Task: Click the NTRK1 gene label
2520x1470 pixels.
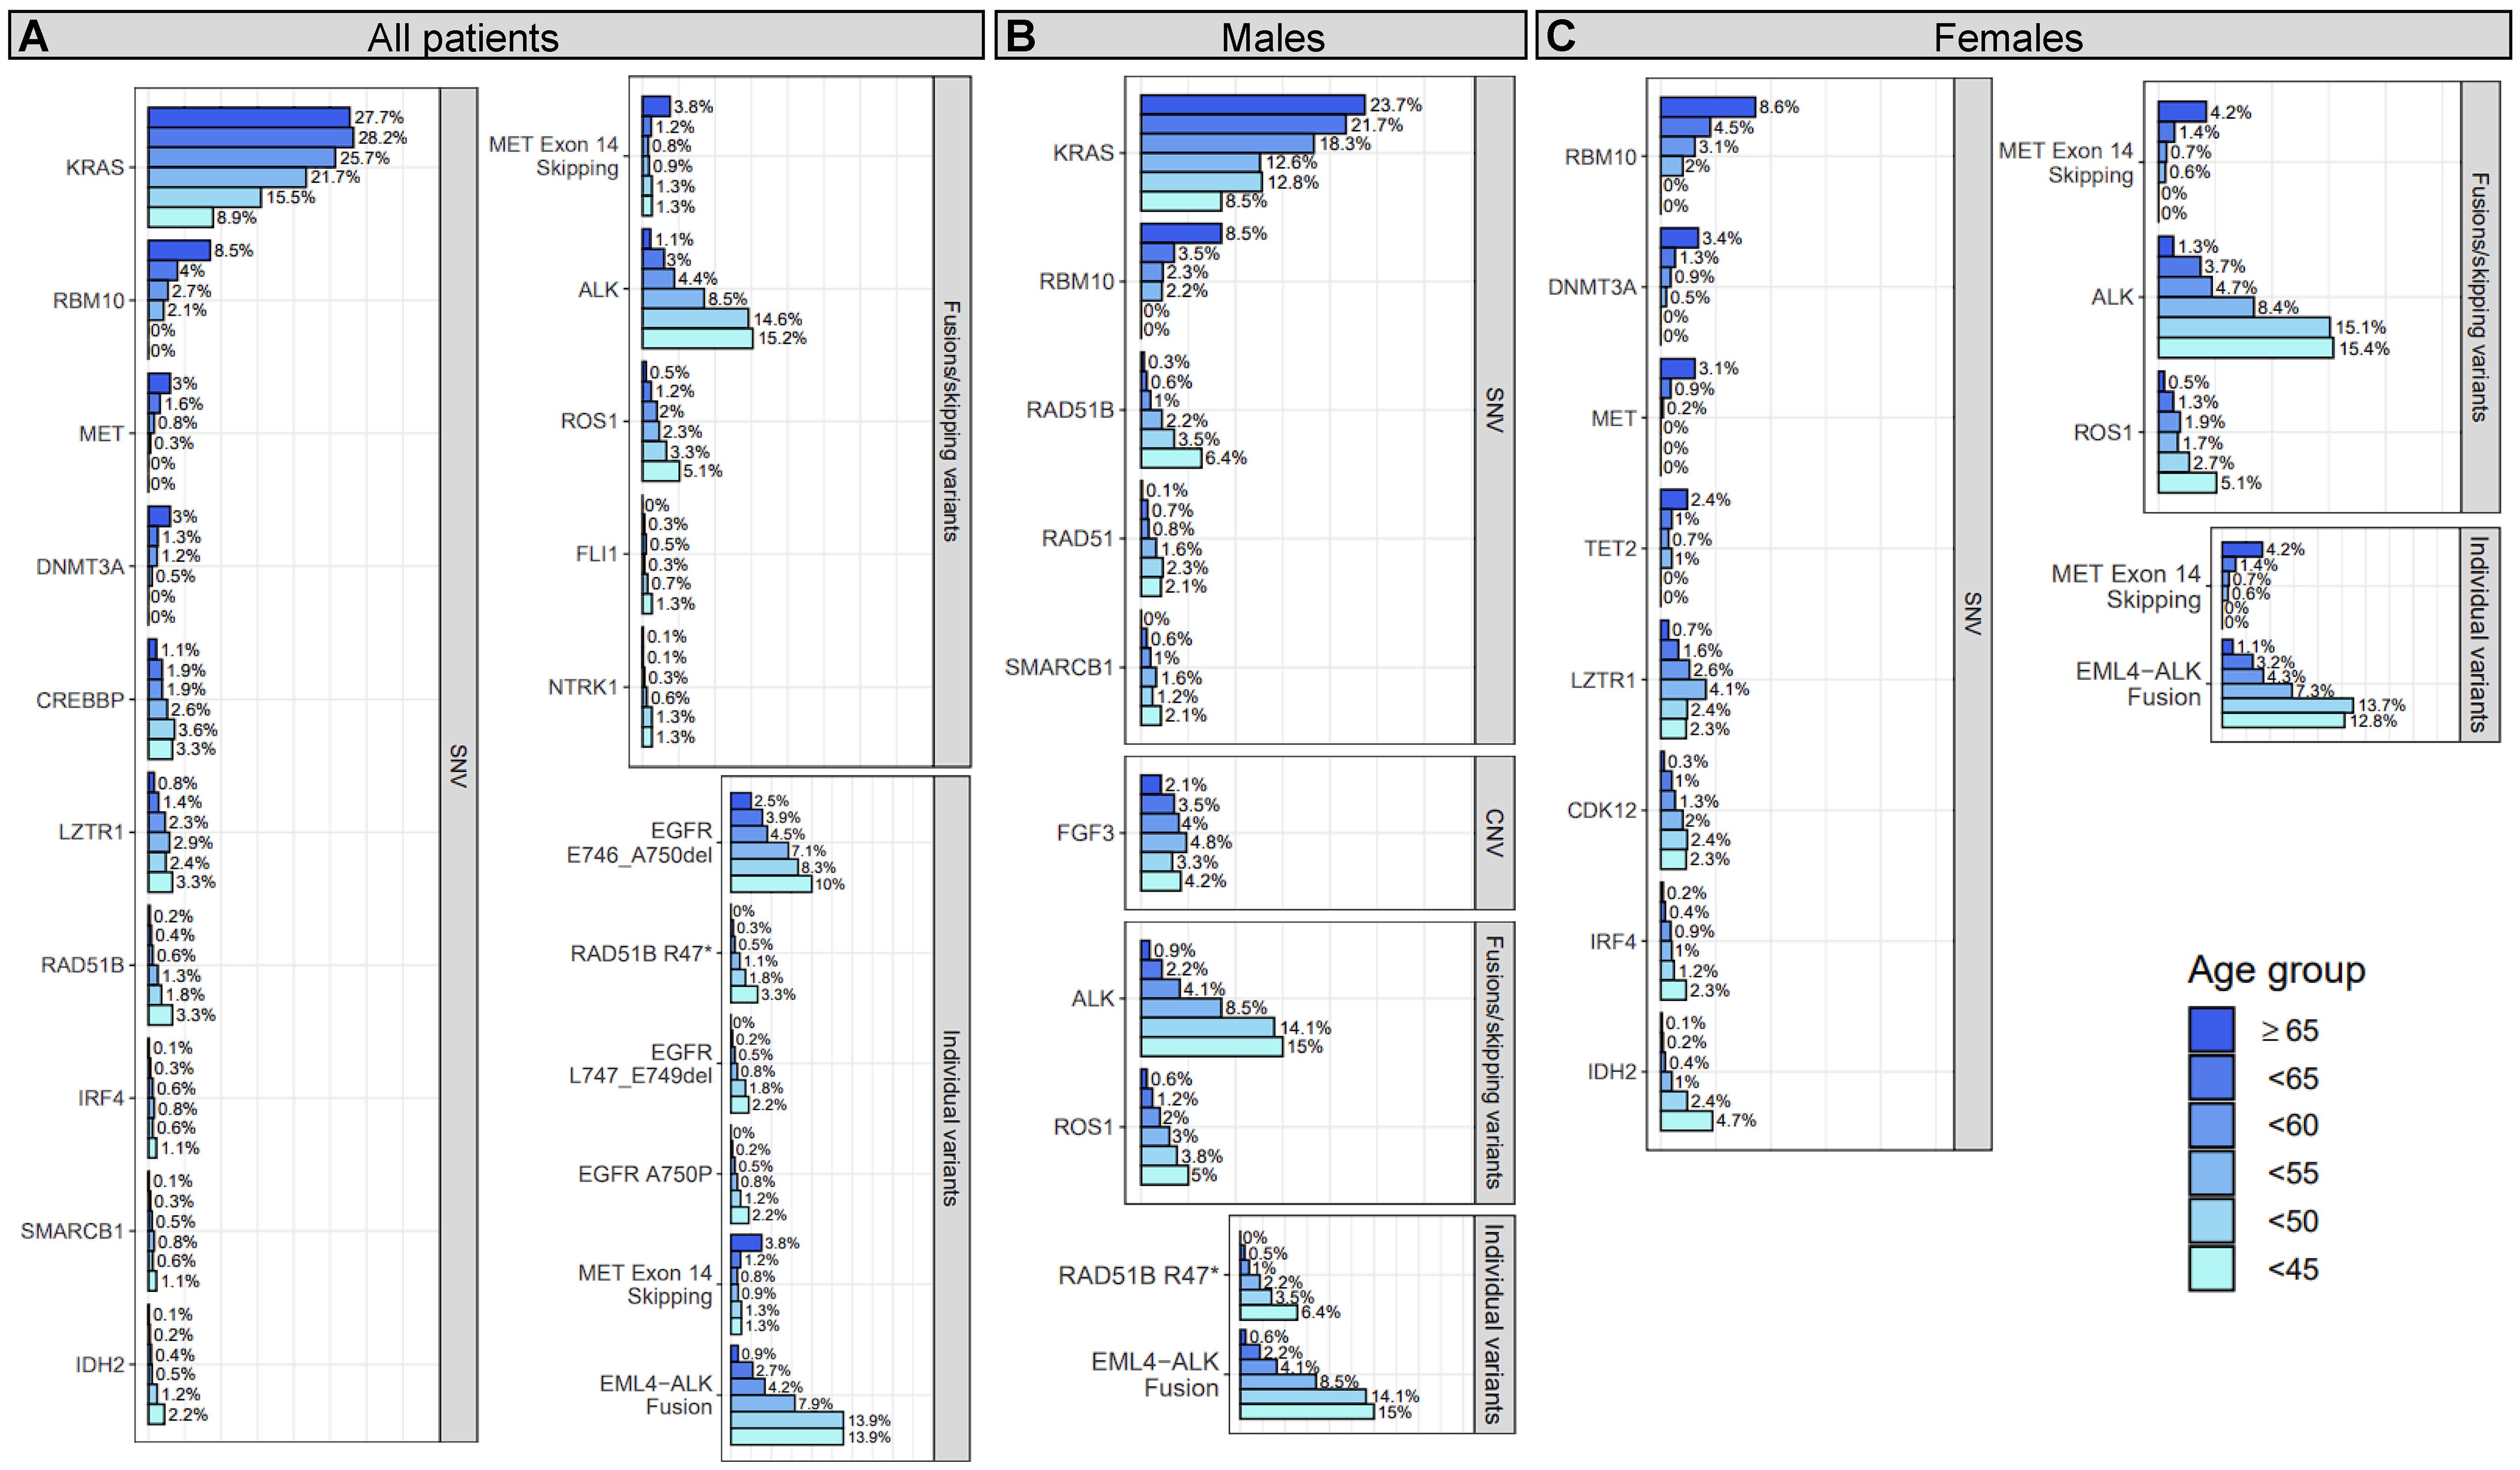Action: point(583,687)
